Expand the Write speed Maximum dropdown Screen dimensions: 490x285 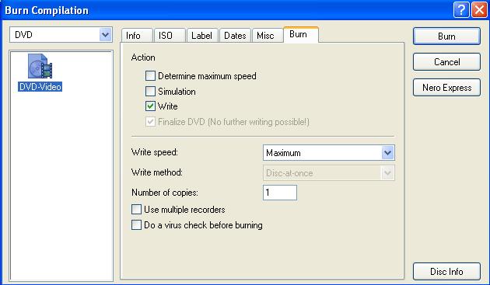click(x=329, y=153)
